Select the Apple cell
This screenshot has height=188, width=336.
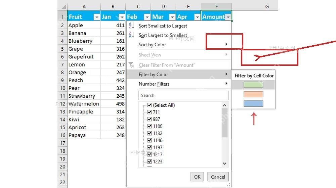(x=84, y=25)
